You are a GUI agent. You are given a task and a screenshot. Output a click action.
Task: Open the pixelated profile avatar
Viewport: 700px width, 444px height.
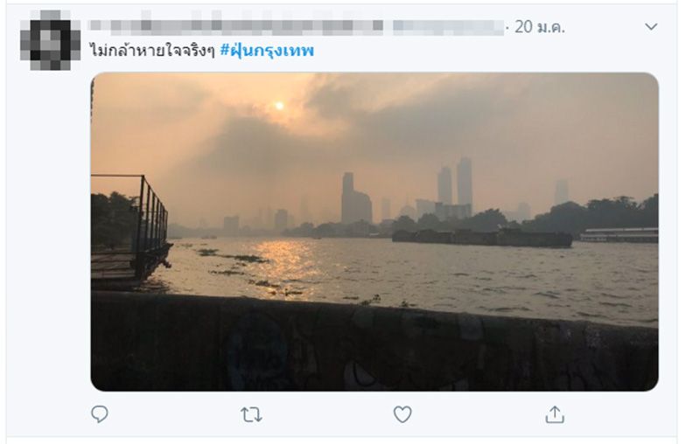point(50,40)
